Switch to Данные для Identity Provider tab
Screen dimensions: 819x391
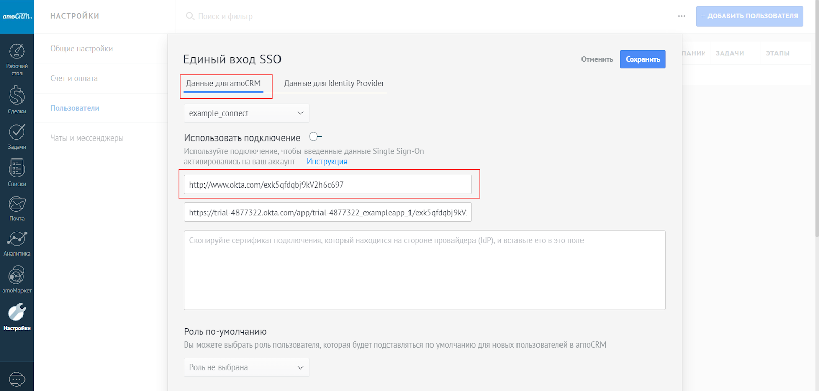tap(334, 84)
